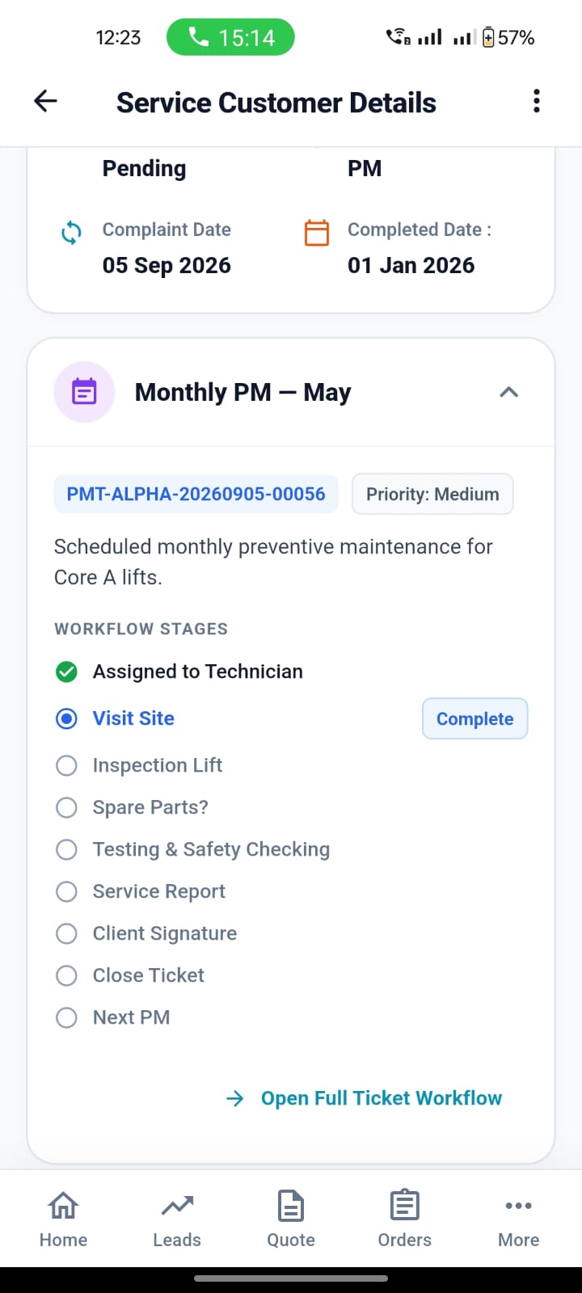Screen dimensions: 582x1293
Task: Tap ticket ID PMT-ALPHA-20260905-00056
Action: tap(196, 494)
